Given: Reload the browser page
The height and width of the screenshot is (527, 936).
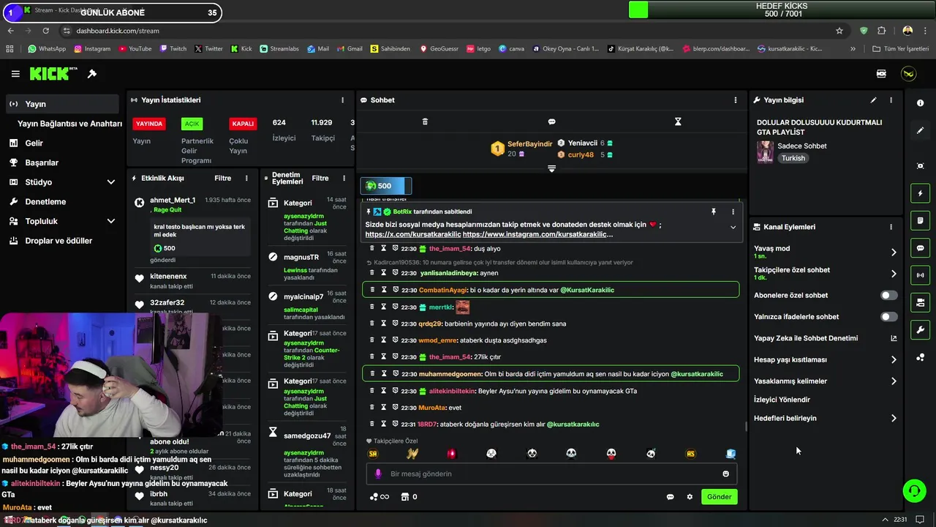Looking at the screenshot, I should [45, 31].
